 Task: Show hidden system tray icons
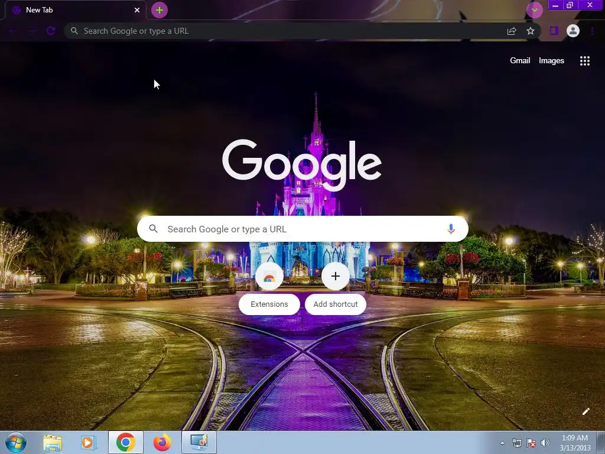click(502, 443)
